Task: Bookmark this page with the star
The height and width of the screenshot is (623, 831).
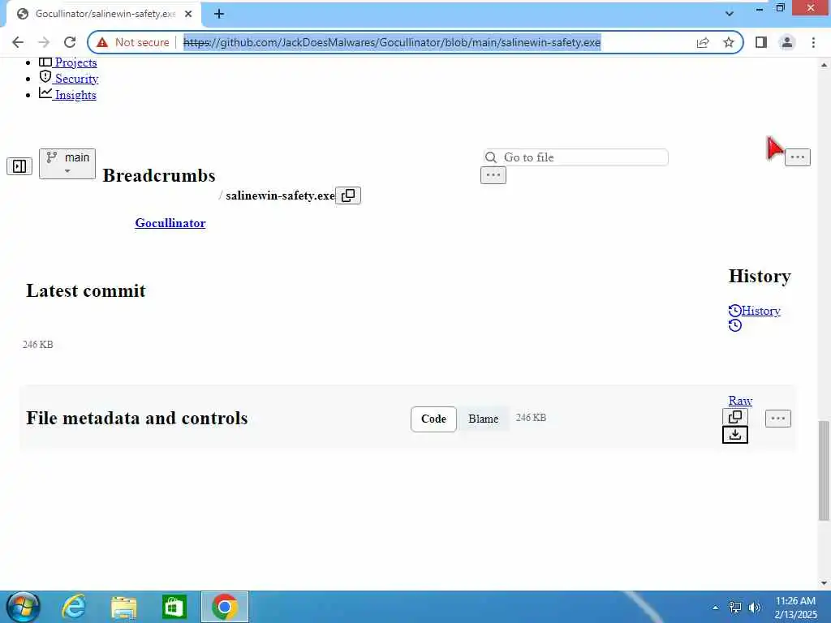Action: click(729, 42)
